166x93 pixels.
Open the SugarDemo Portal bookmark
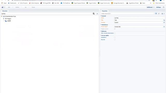[133, 3]
